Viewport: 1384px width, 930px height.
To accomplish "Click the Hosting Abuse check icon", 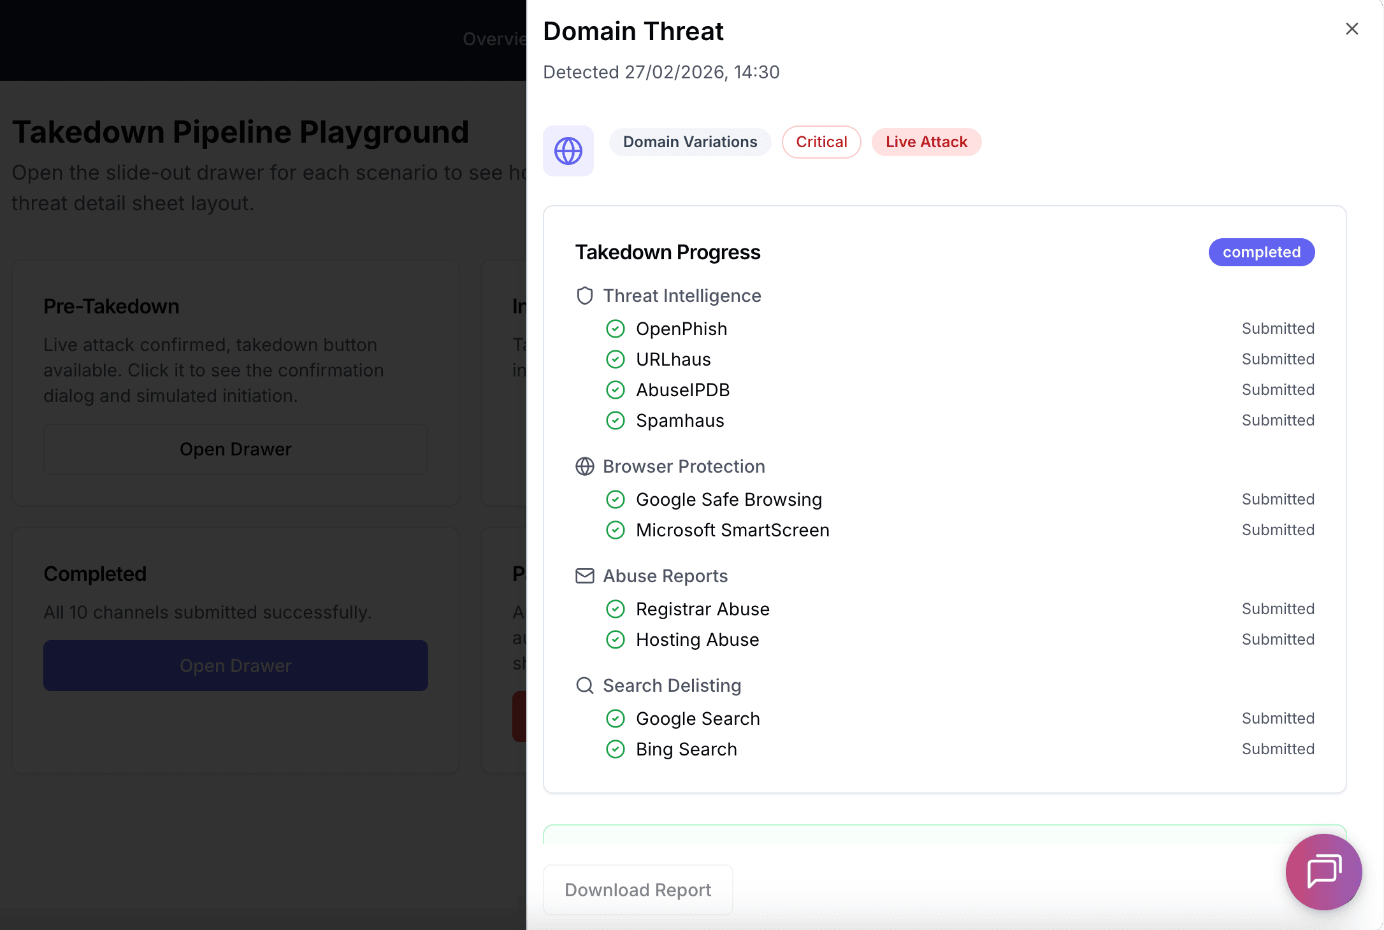I will (x=615, y=640).
